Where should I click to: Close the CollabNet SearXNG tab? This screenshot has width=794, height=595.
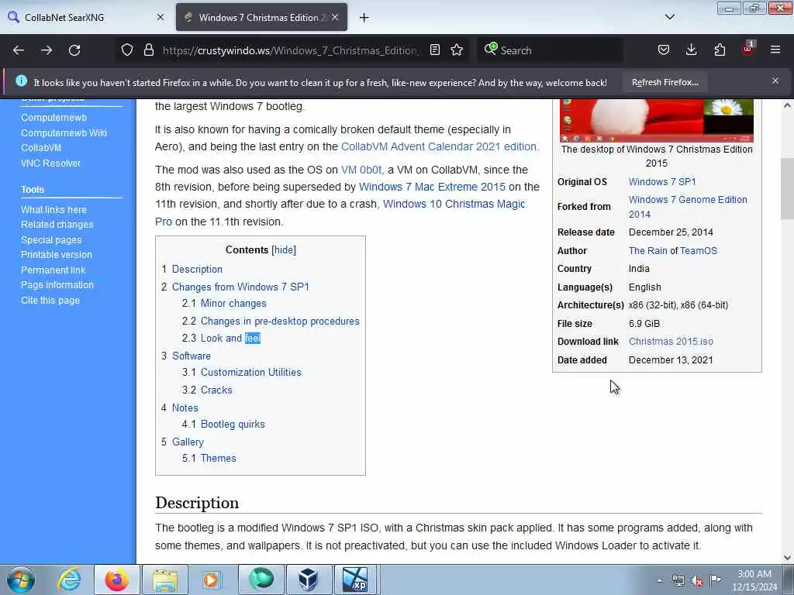(161, 17)
